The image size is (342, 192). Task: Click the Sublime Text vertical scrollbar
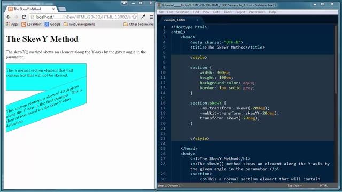pos(336,60)
